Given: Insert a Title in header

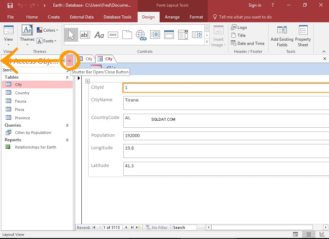Looking at the screenshot, I should click(x=238, y=35).
